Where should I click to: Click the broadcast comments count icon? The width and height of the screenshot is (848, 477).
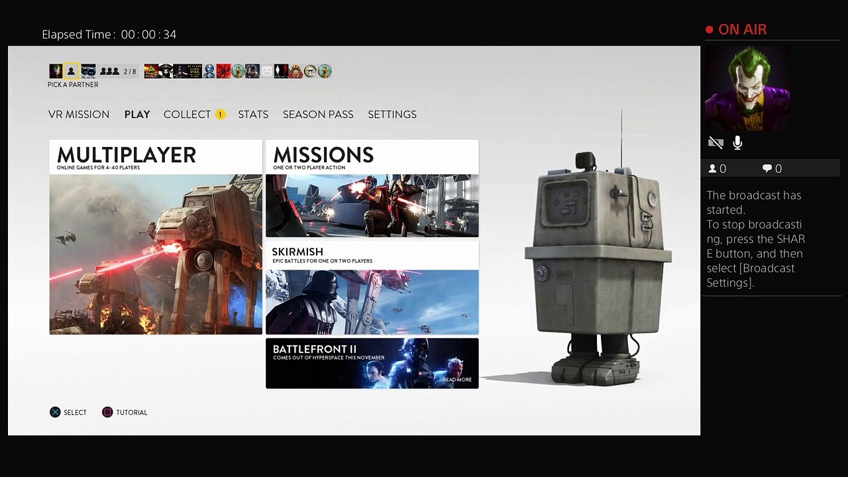(x=767, y=169)
